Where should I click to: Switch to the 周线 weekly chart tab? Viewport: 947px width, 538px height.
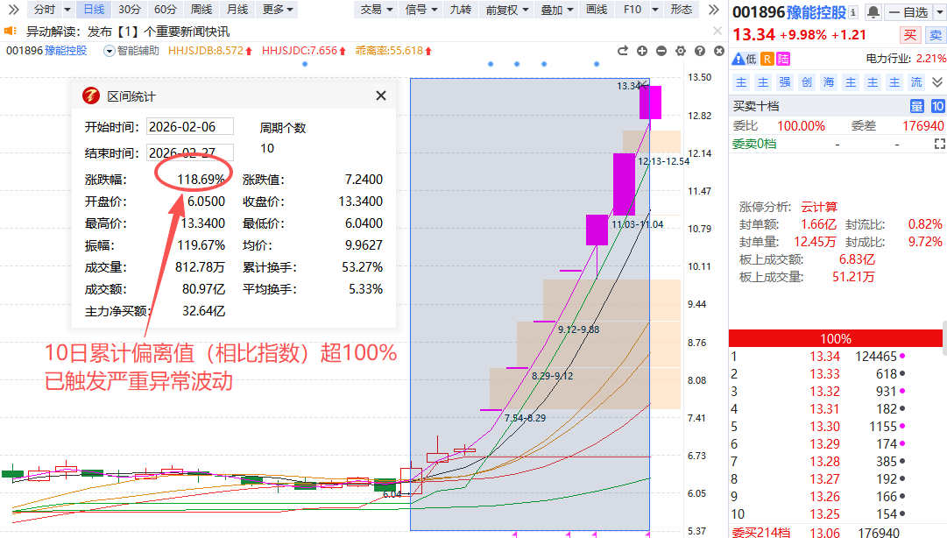[201, 10]
